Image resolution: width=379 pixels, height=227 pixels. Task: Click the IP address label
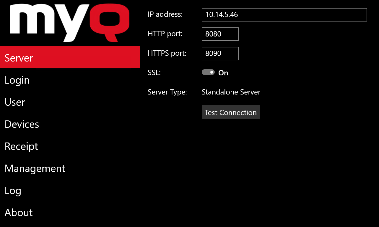(x=165, y=14)
